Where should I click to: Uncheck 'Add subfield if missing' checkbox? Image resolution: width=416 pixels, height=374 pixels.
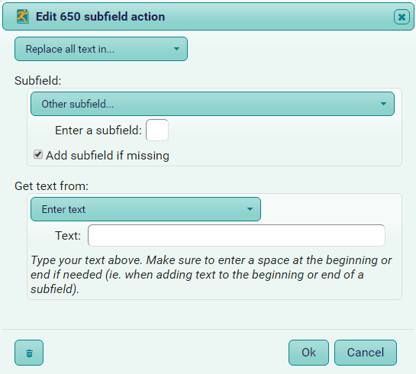click(x=38, y=155)
